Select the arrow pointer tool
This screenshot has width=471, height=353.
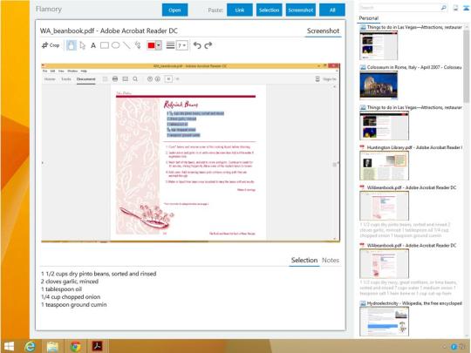82,45
